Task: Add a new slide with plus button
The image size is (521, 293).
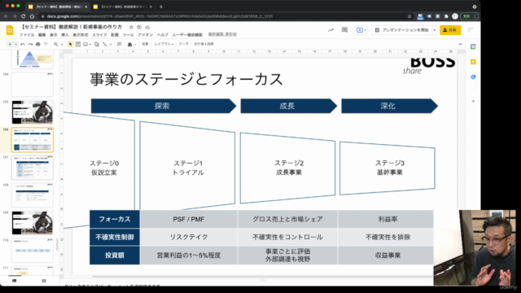Action: click(10, 44)
